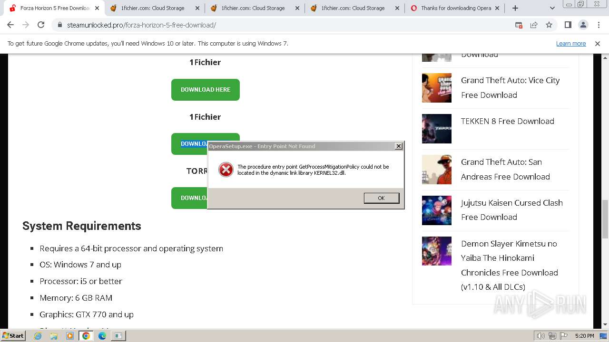The image size is (609, 342).
Task: Click the OperaSetup taskbar window item
Action: (x=118, y=336)
